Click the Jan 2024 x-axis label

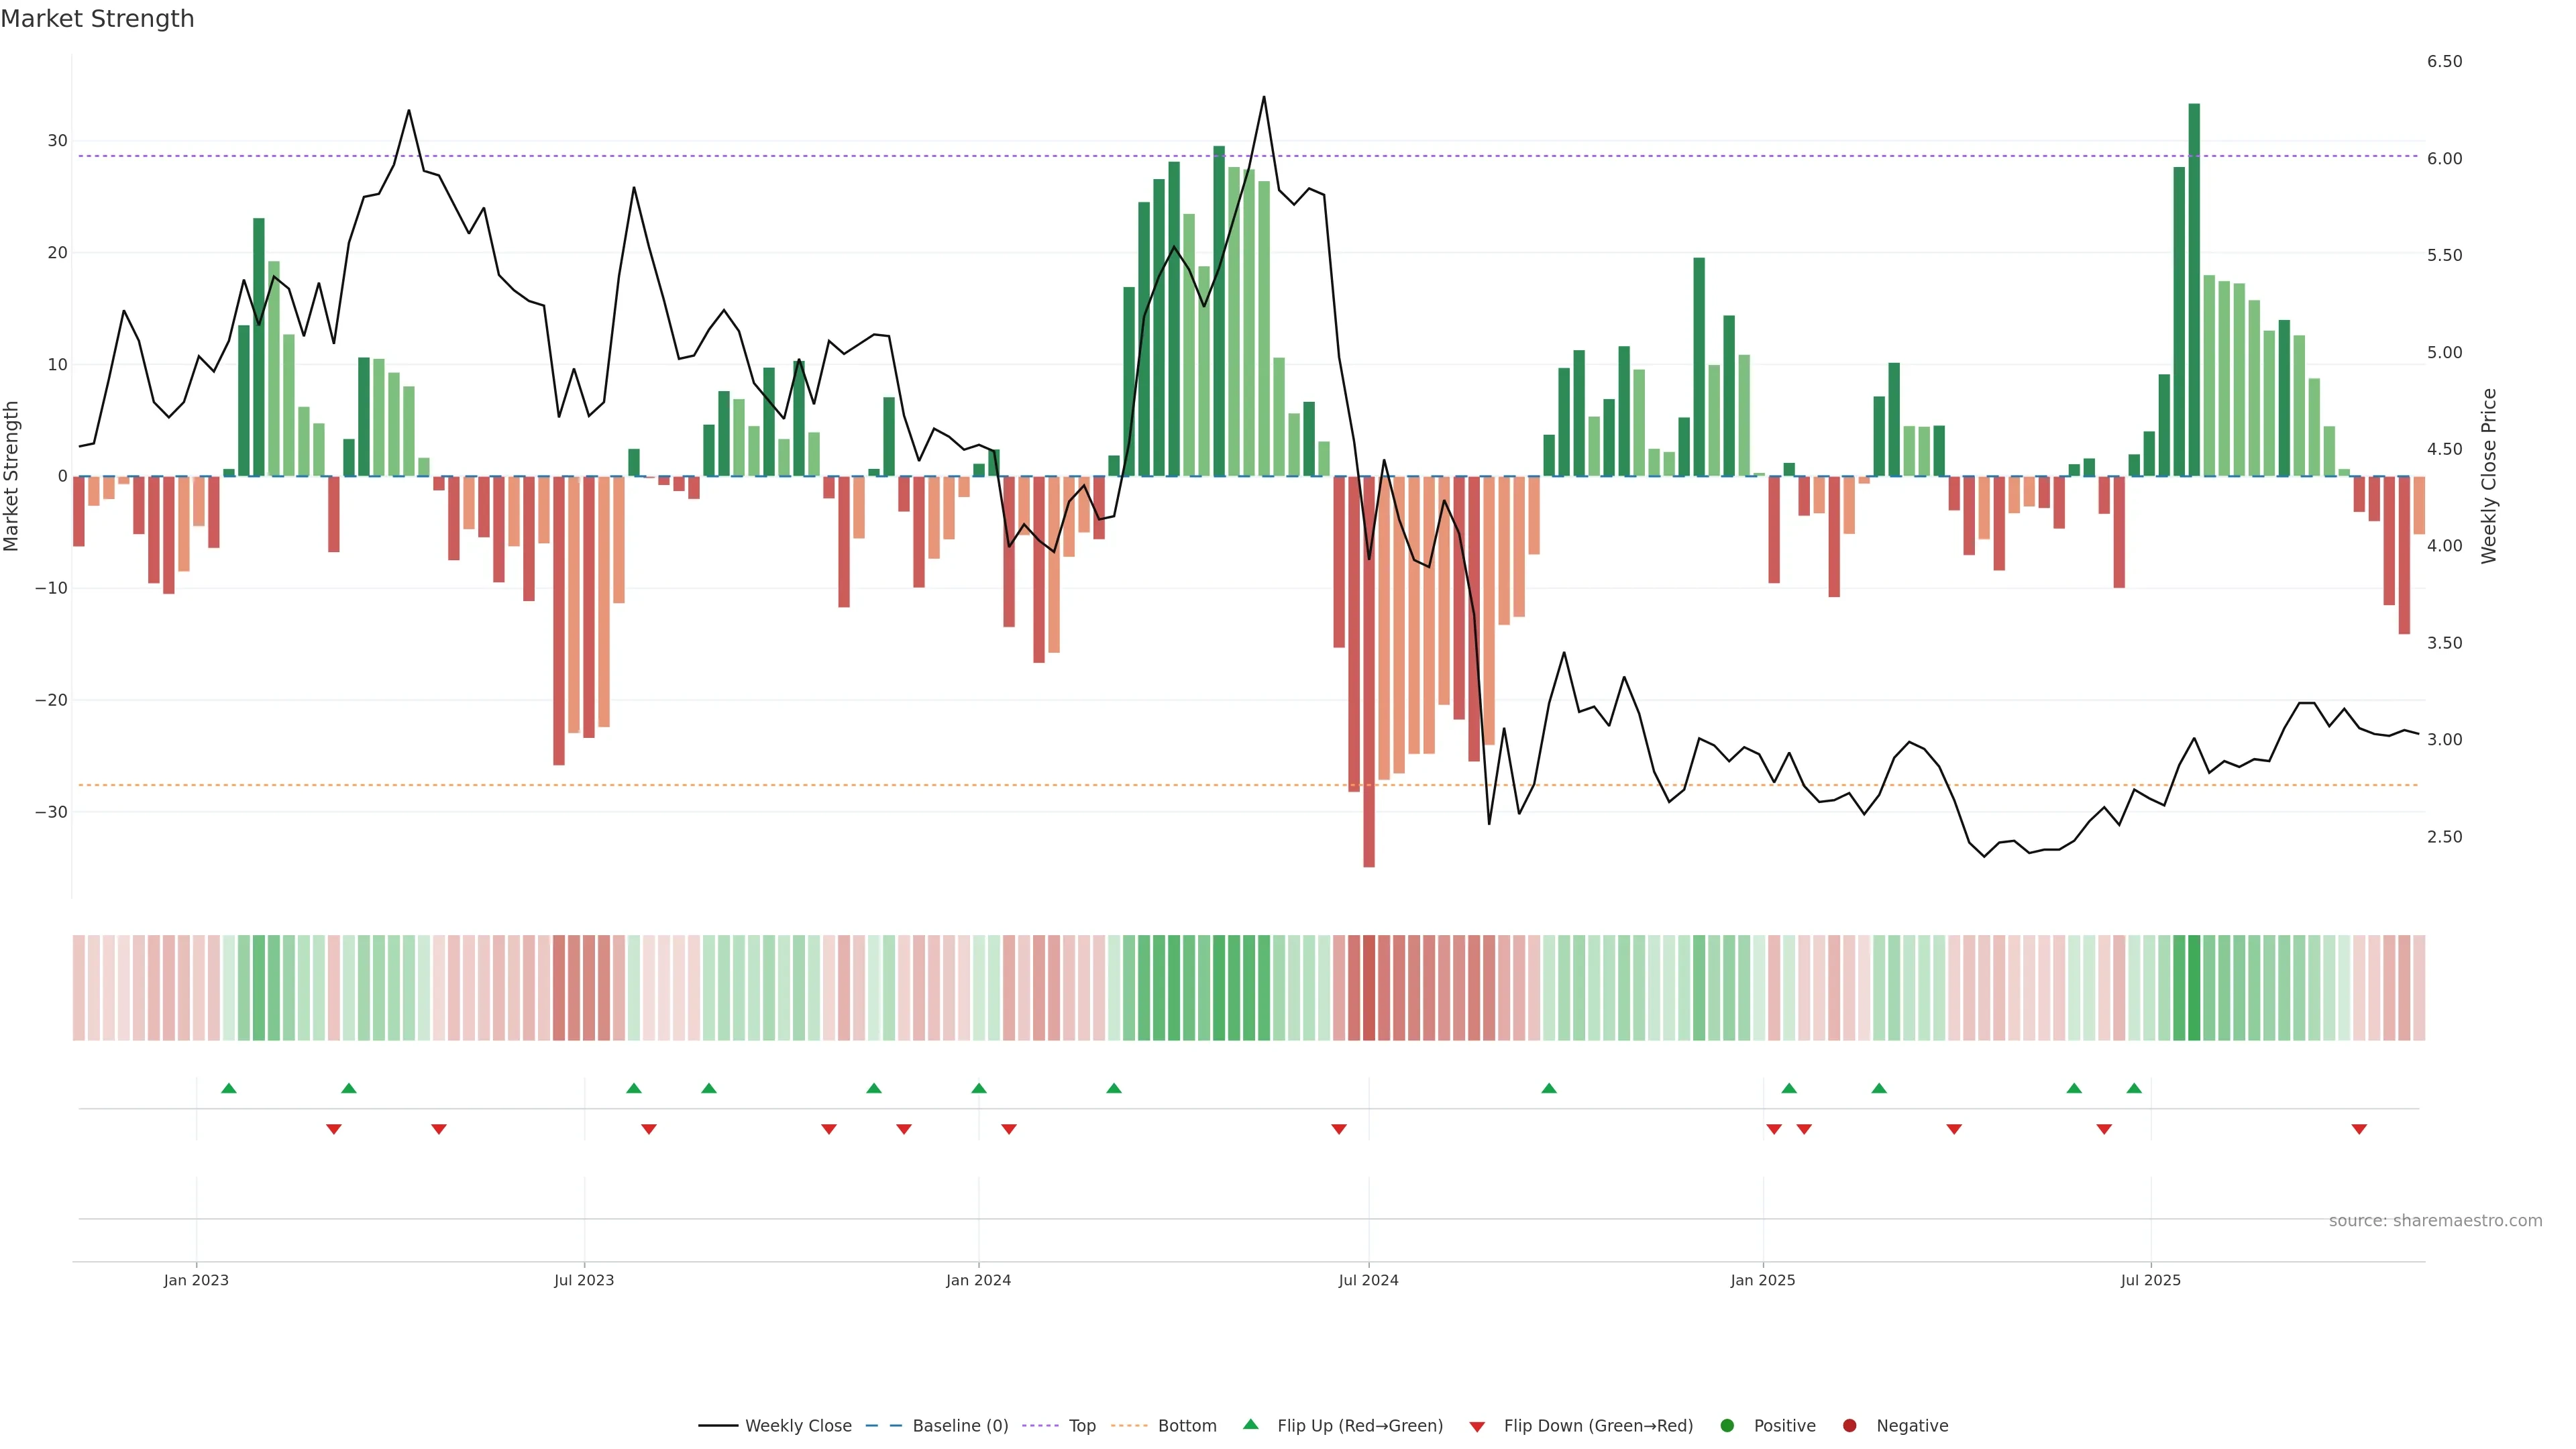[x=978, y=1280]
